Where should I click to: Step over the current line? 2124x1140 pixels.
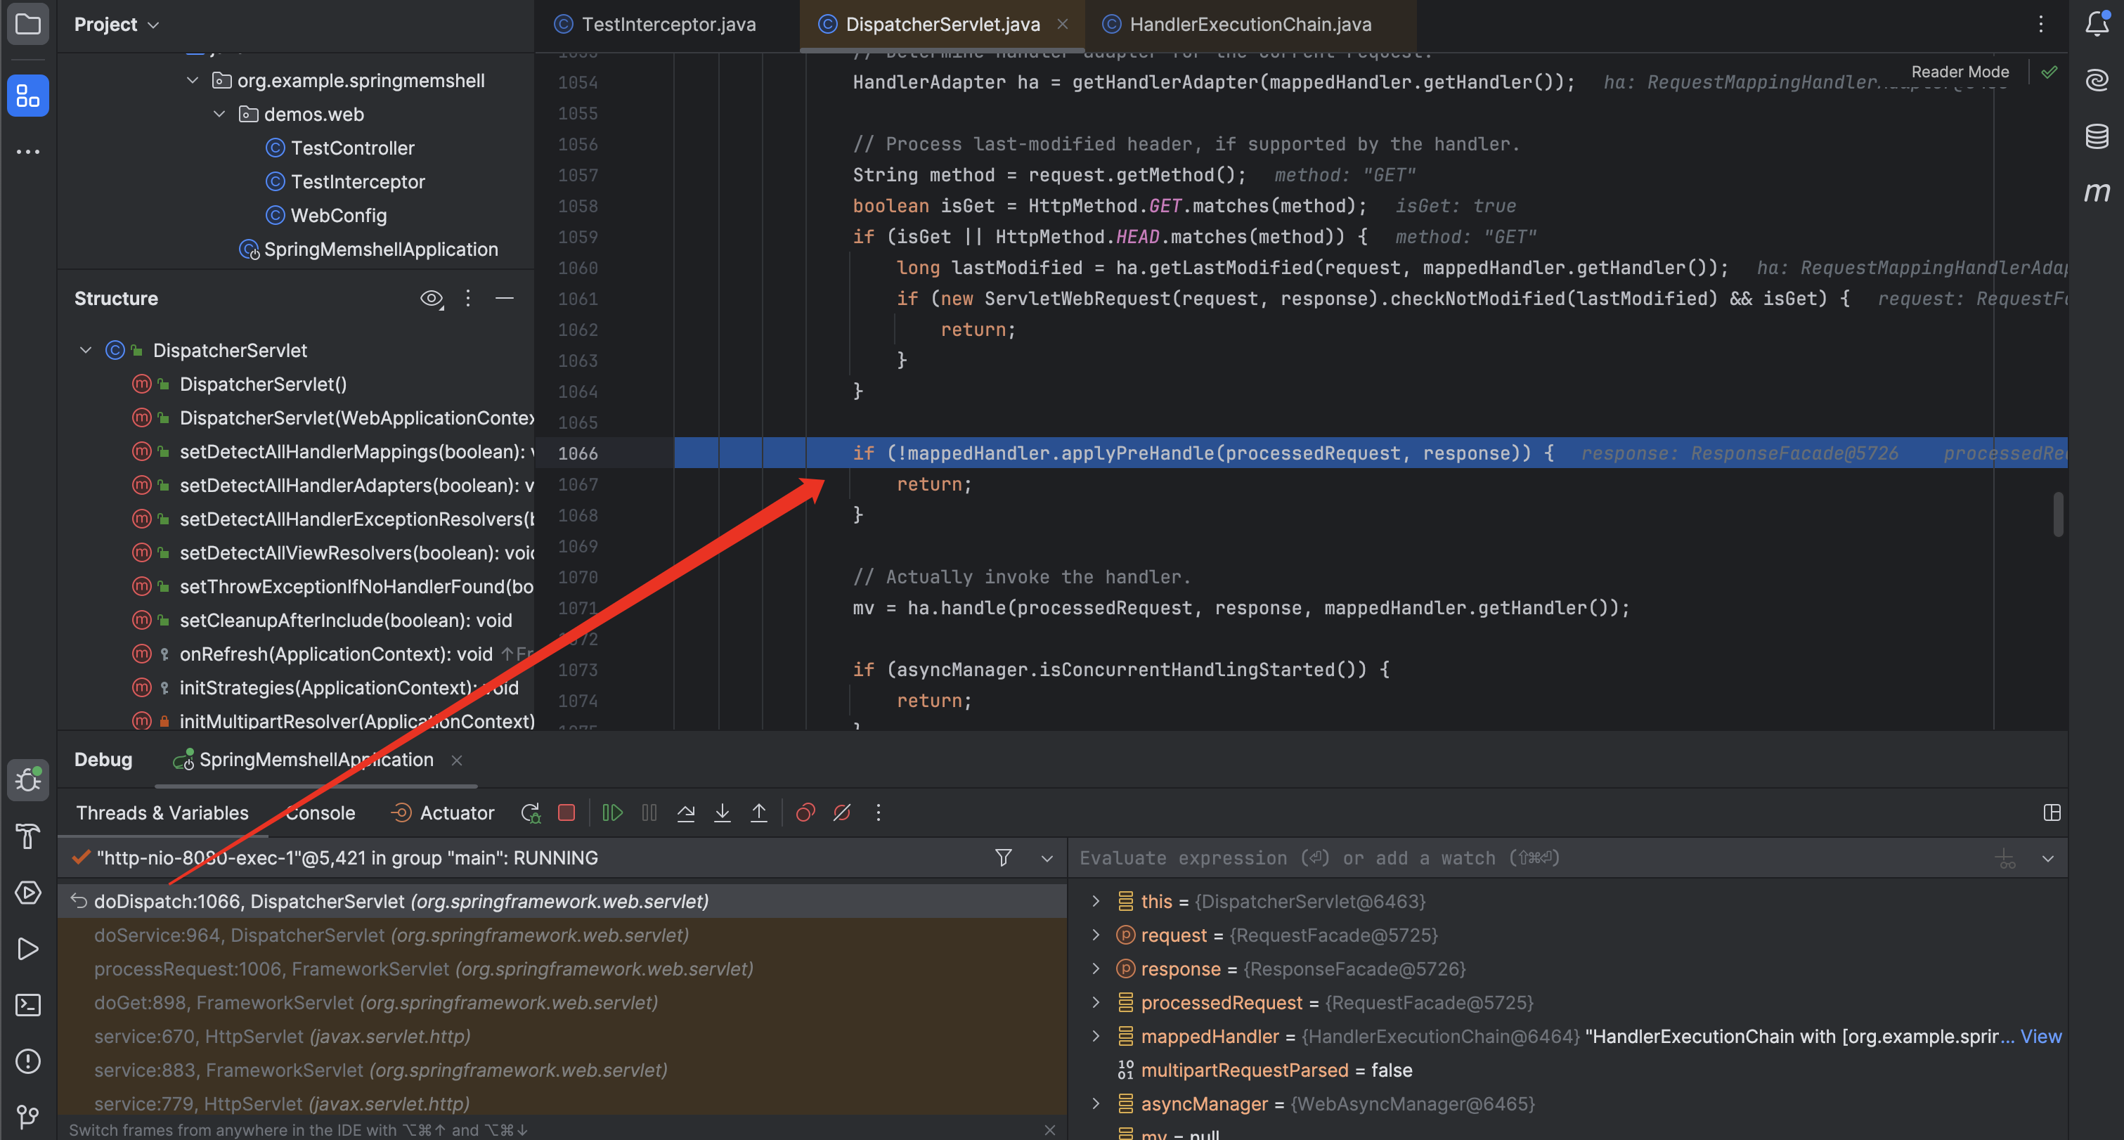[686, 812]
